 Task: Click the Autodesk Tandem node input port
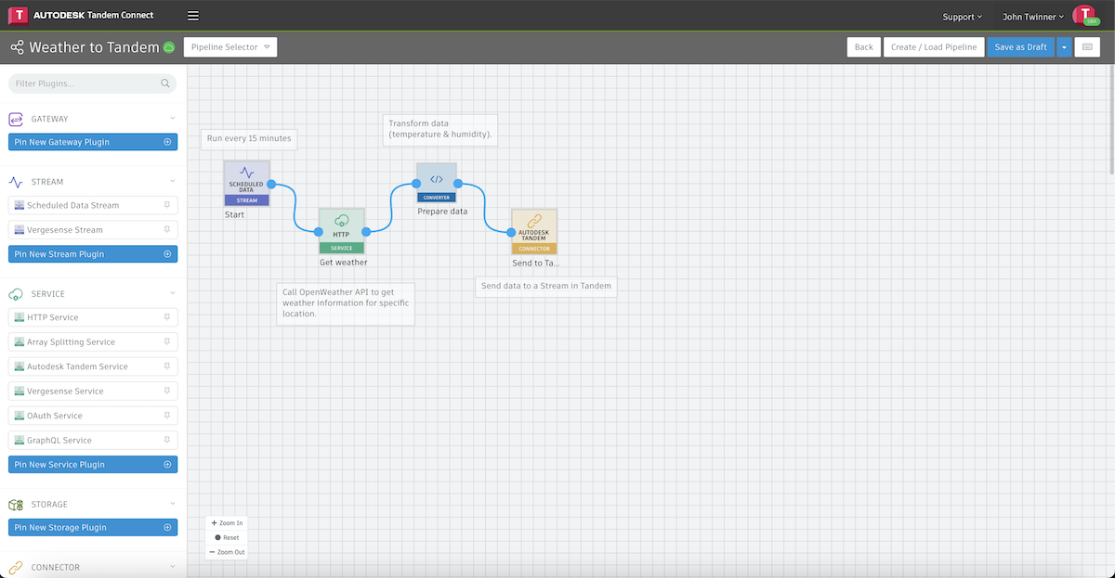click(x=511, y=232)
